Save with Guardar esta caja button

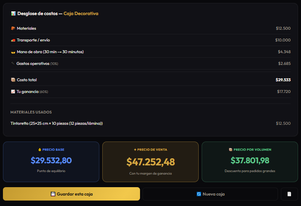click(71, 194)
